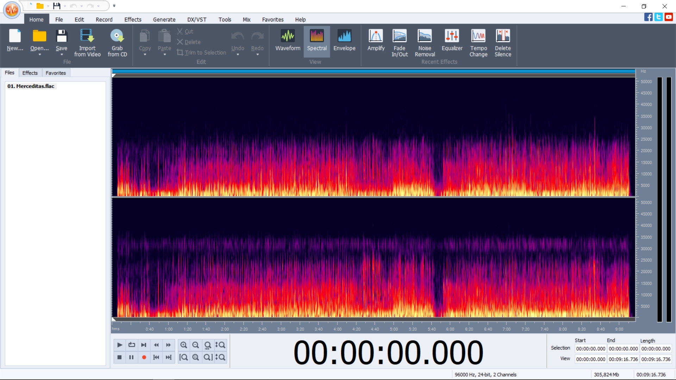Screen dimensions: 676x380
Task: Open the Facebook link icon
Action: click(648, 17)
